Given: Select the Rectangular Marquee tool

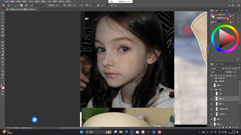Looking at the screenshot, I should (3, 16).
